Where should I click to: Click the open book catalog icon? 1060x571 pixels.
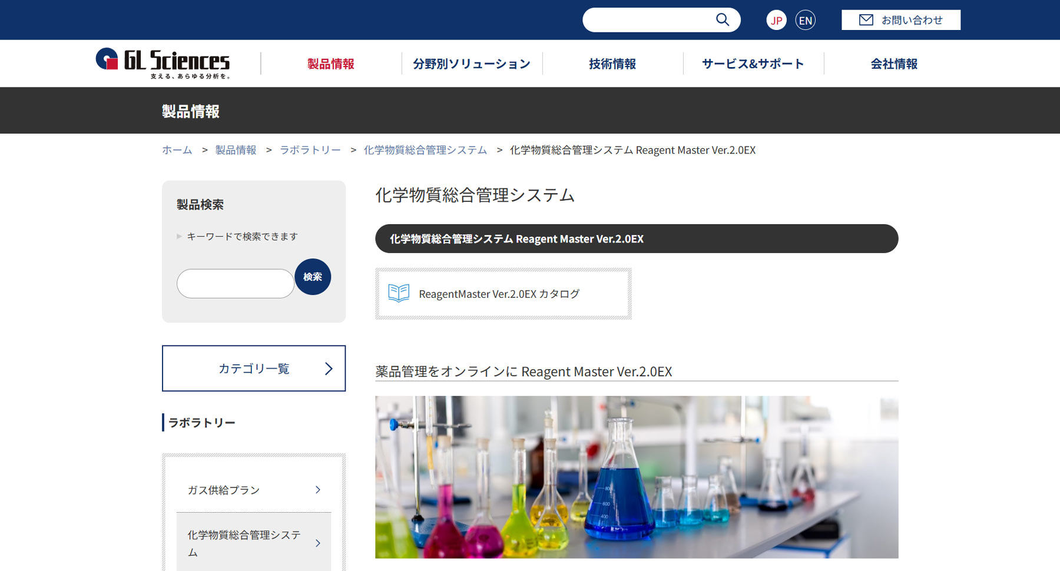click(399, 293)
